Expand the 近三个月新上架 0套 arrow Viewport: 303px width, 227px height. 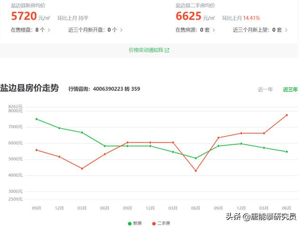[x=286, y=30]
